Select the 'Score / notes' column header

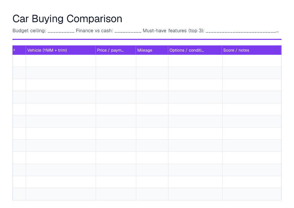[252, 50]
